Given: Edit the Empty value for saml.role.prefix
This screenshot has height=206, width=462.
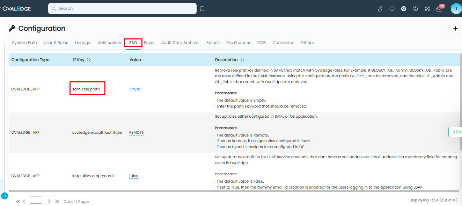Looking at the screenshot, I should (x=135, y=89).
